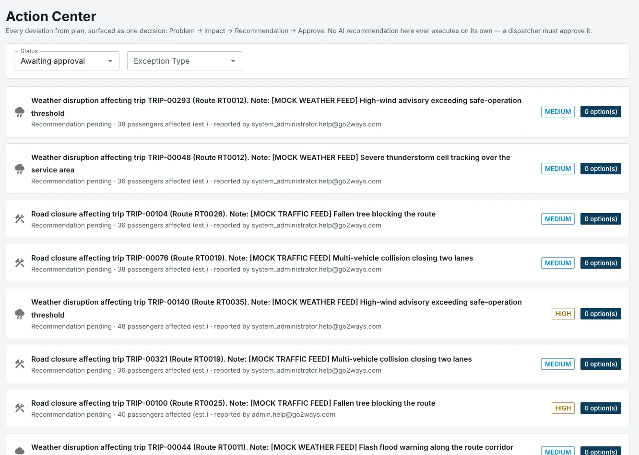Open the TRIP-00048 severe thunderstorm title
Image resolution: width=639 pixels, height=455 pixels.
pyautogui.click(x=271, y=164)
